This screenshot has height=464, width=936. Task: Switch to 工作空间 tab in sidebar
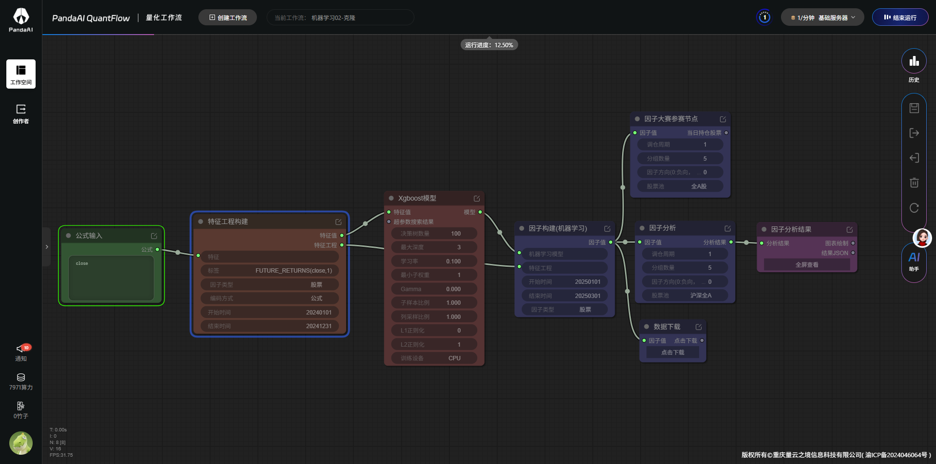click(21, 74)
